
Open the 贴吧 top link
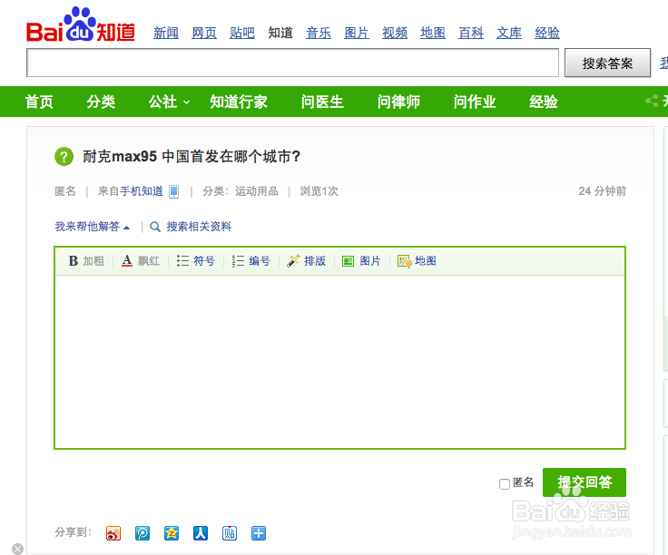(242, 33)
